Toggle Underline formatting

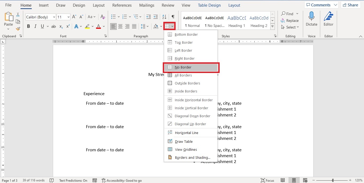pos(42,26)
